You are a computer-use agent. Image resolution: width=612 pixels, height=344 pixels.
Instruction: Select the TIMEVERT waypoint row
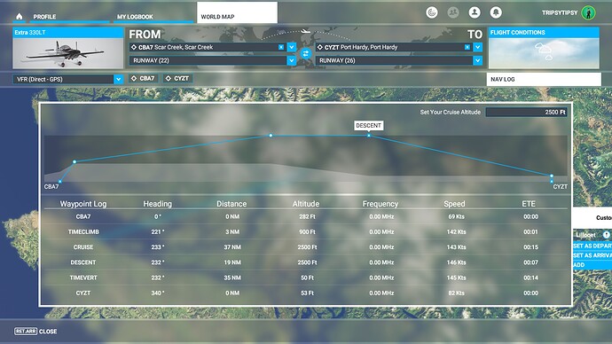306,278
